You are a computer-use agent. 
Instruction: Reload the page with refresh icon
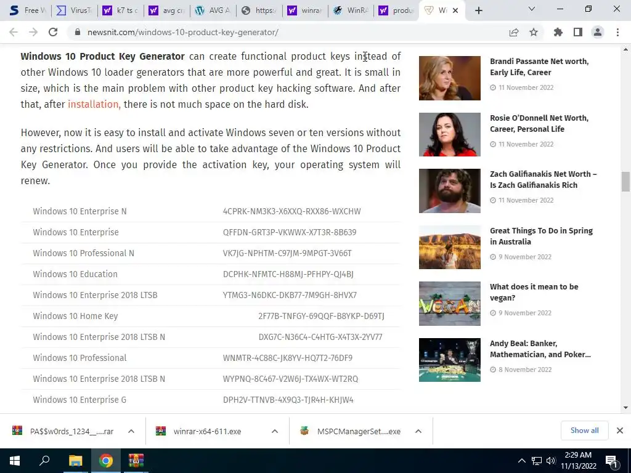click(x=53, y=32)
